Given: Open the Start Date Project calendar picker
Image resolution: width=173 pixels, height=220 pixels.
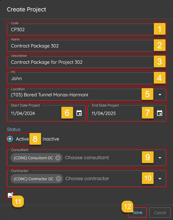Looking at the screenshot, I should click(x=79, y=113).
